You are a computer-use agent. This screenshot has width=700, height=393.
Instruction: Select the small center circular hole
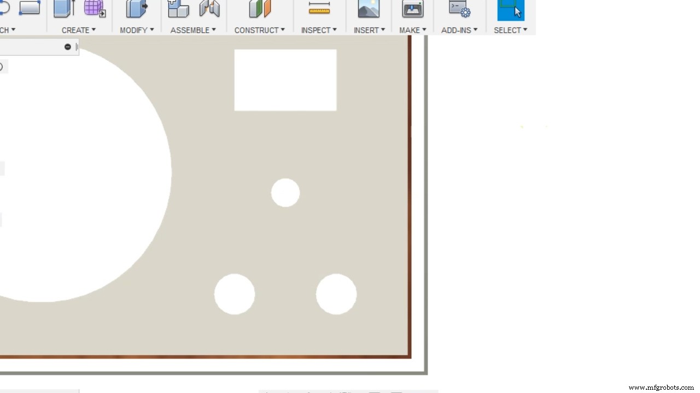(x=285, y=193)
